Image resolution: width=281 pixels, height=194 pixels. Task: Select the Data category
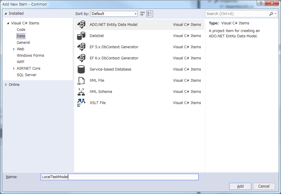point(21,36)
